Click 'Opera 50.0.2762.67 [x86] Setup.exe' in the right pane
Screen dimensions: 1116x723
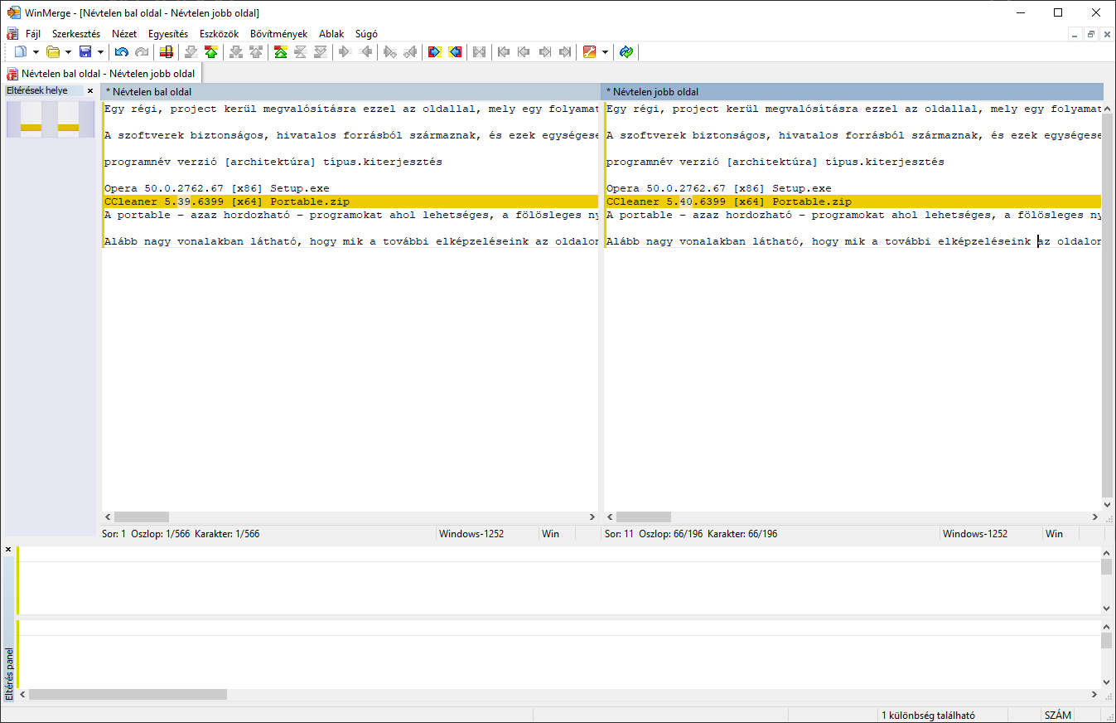point(719,188)
